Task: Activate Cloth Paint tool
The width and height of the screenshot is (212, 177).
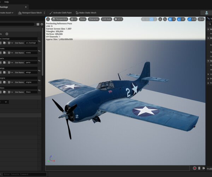Action: (59, 13)
